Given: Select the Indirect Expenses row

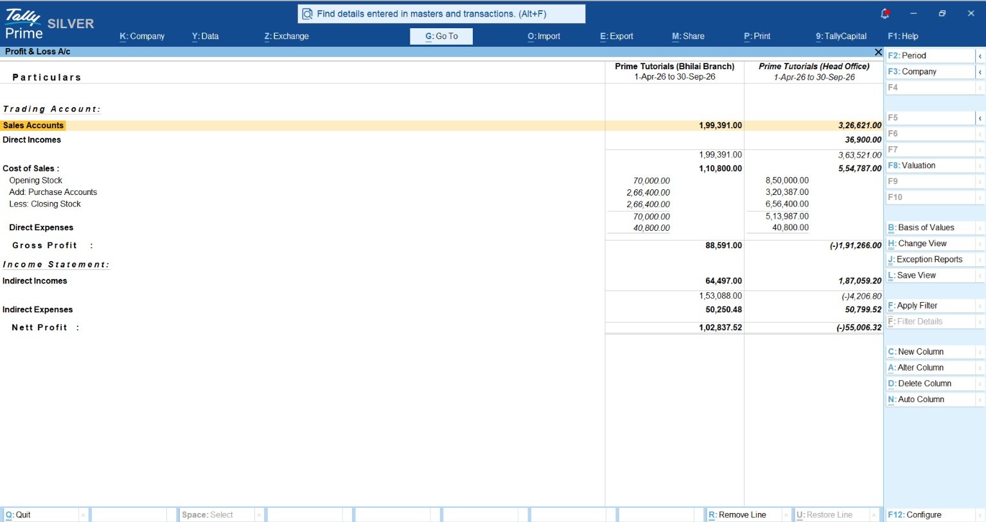Looking at the screenshot, I should (441, 310).
